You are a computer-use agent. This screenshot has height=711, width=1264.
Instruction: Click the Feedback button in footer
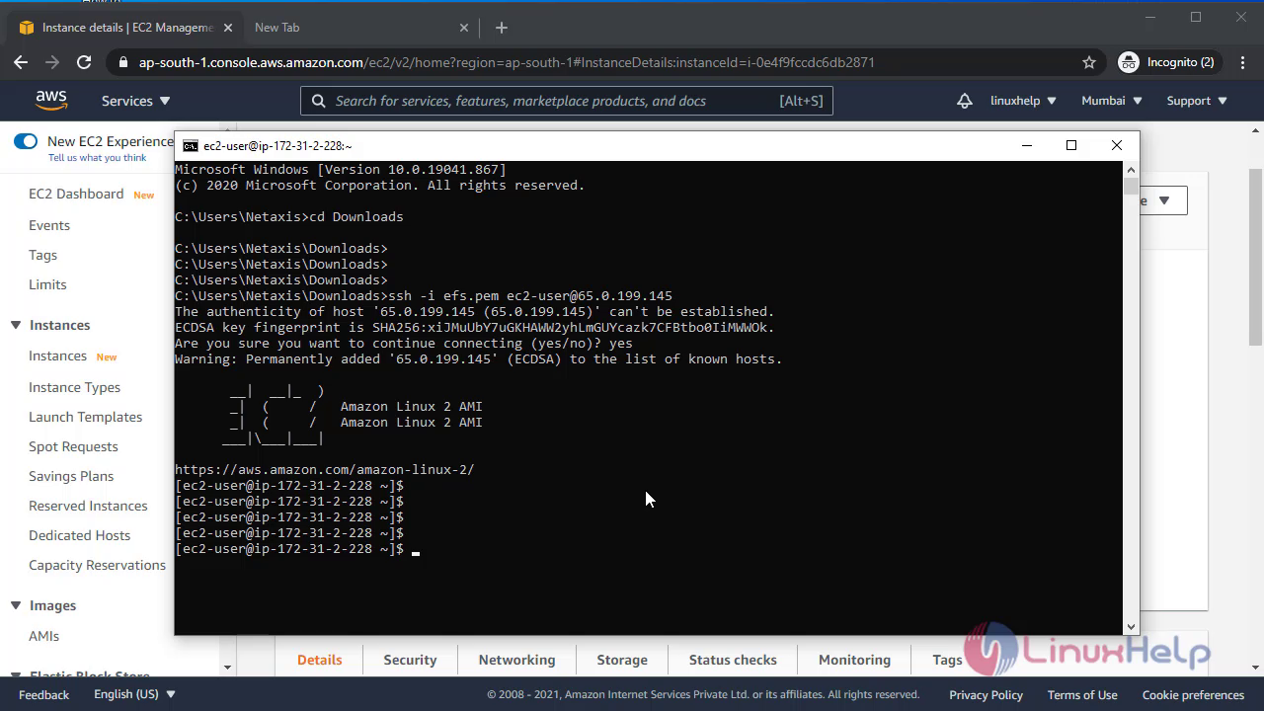pyautogui.click(x=43, y=694)
